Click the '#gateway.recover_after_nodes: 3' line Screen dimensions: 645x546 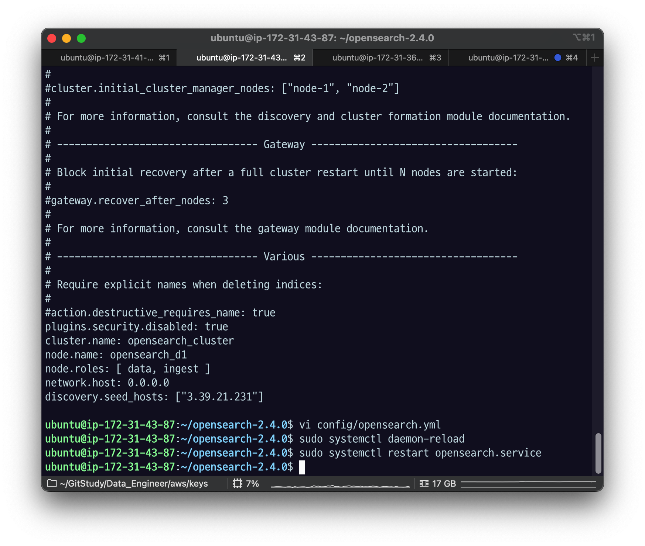(136, 200)
